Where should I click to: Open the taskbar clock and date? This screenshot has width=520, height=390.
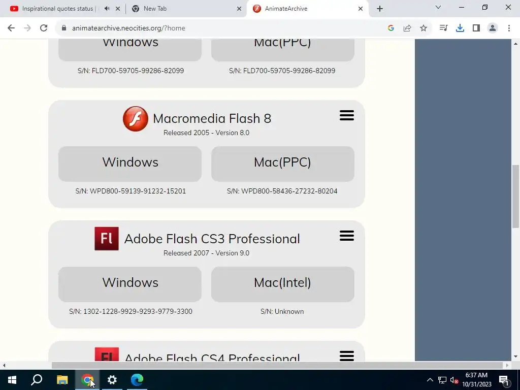click(x=476, y=380)
